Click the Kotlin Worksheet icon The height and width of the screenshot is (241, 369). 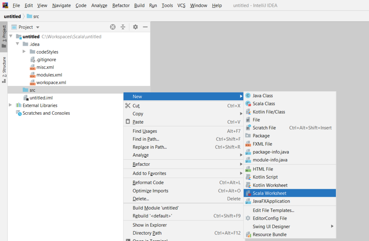point(248,185)
